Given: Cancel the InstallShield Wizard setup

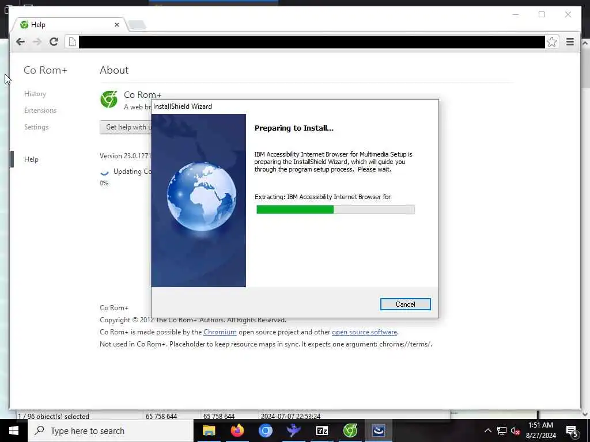Looking at the screenshot, I should [x=405, y=304].
